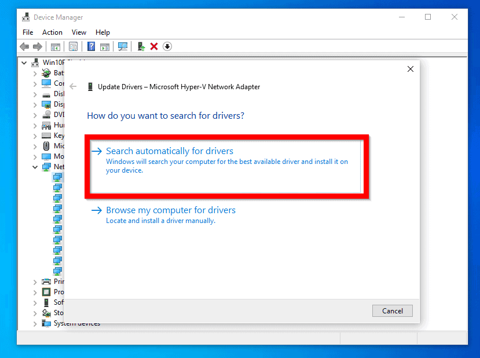Minimize the Device Manager window

tap(402, 17)
